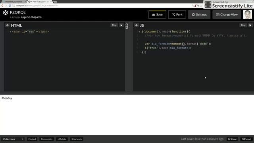Open the user profile avatar
Screen dimensions: 254x143
[248, 14]
